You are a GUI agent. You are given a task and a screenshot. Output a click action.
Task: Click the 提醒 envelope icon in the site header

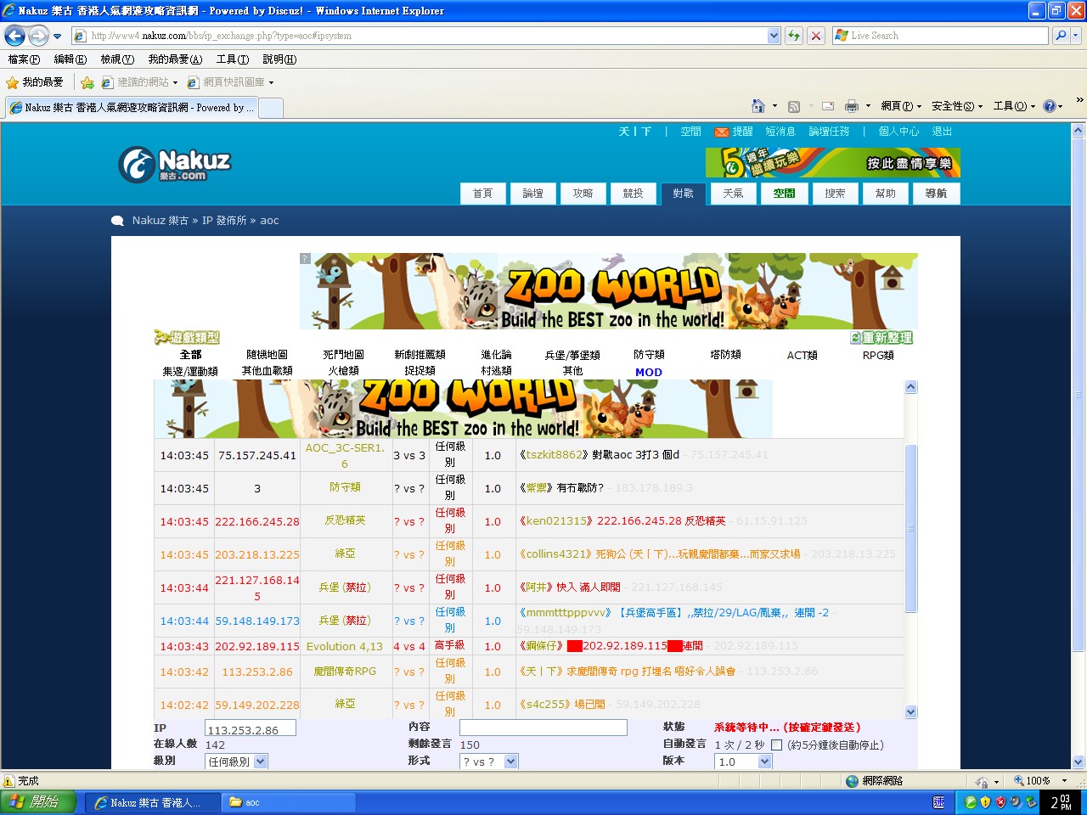pos(722,132)
